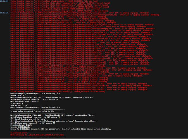The image size is (188, 139).
Task: Select the soundevents_test.vsndevts_c failed resource line
Action: click(x=58, y=92)
